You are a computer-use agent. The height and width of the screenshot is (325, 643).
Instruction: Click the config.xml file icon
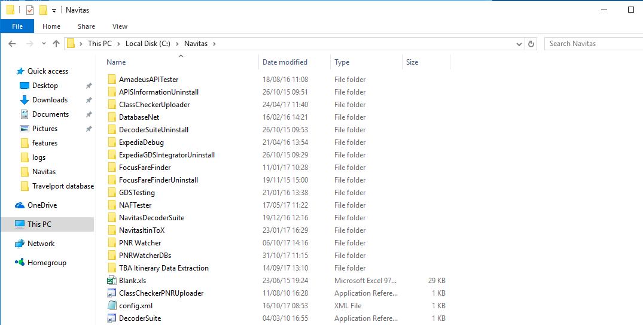[111, 306]
